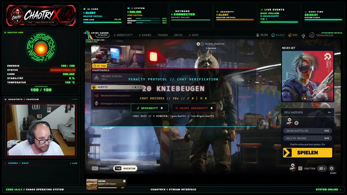Click the reactor core ring graphic
This screenshot has height=195, width=347.
coord(41,48)
